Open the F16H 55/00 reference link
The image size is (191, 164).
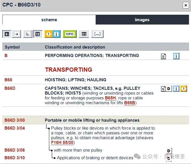tap(62, 143)
